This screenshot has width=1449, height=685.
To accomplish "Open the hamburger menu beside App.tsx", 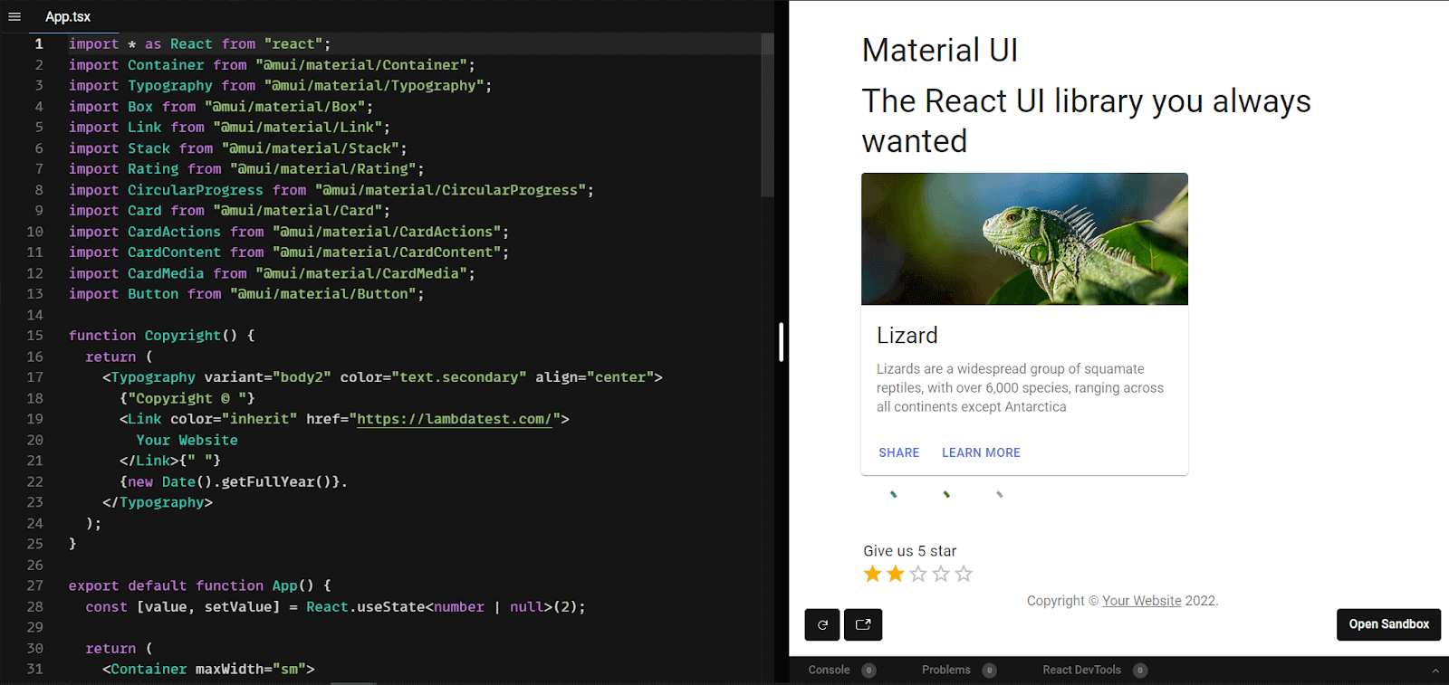I will 14,16.
